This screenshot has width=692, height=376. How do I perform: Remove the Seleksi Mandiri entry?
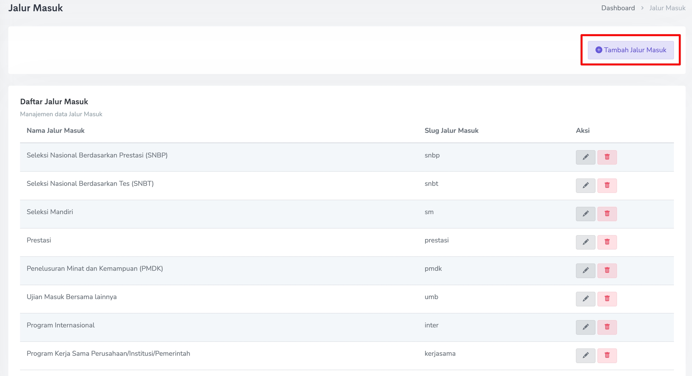point(607,214)
